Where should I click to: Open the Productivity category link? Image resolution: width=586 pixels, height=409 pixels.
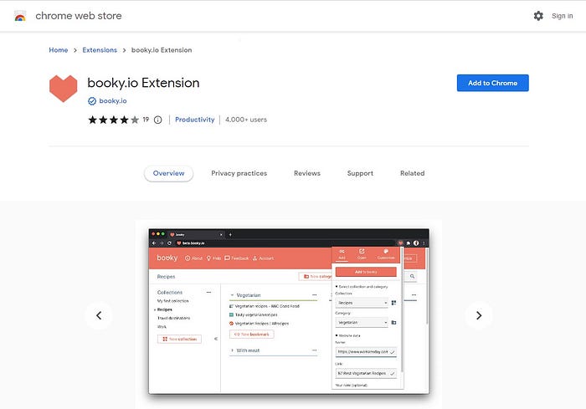[195, 120]
